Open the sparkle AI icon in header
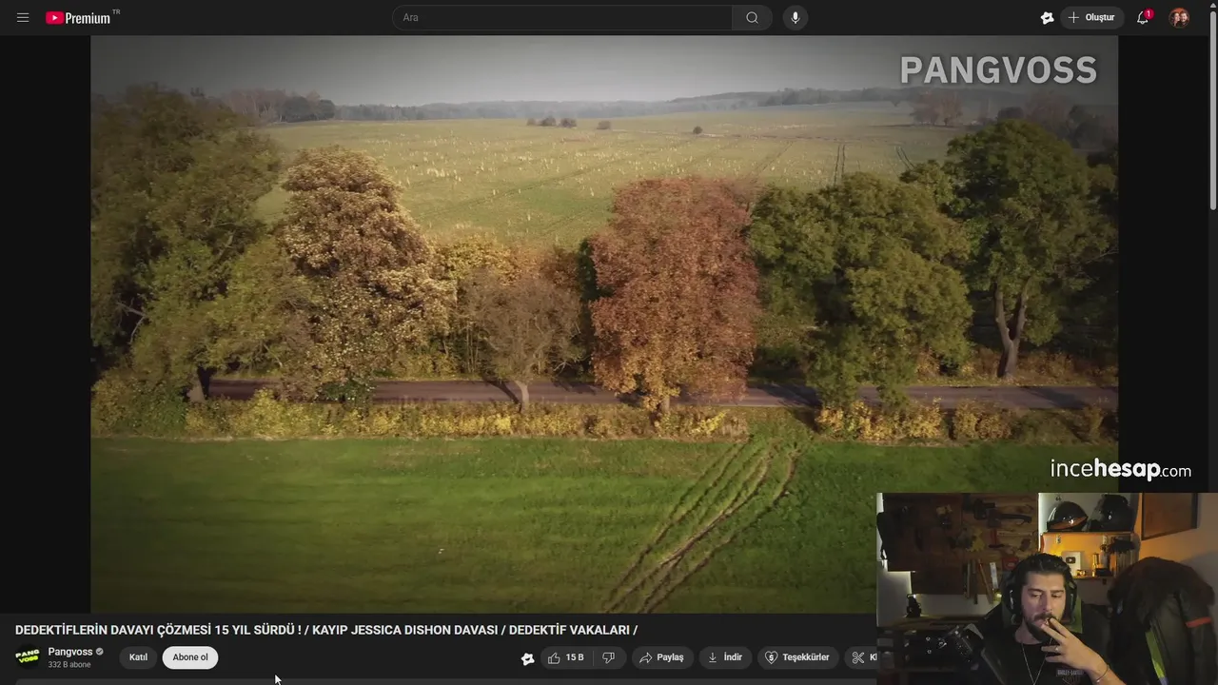The height and width of the screenshot is (685, 1218). (1047, 17)
